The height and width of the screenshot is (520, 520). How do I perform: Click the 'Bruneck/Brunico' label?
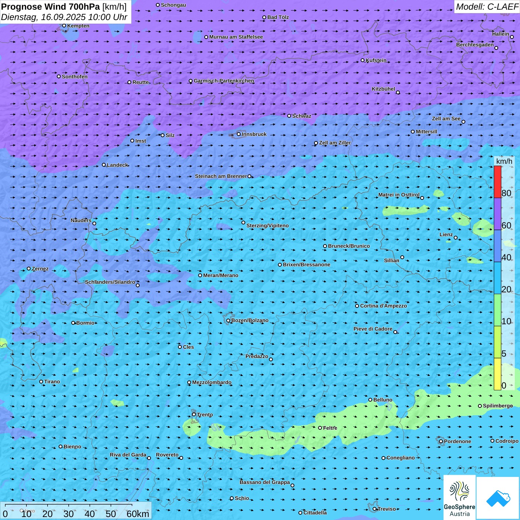(x=349, y=246)
